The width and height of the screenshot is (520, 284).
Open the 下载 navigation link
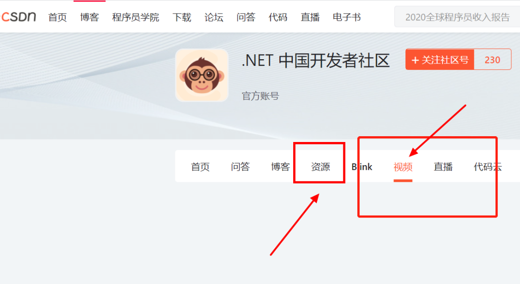point(182,17)
